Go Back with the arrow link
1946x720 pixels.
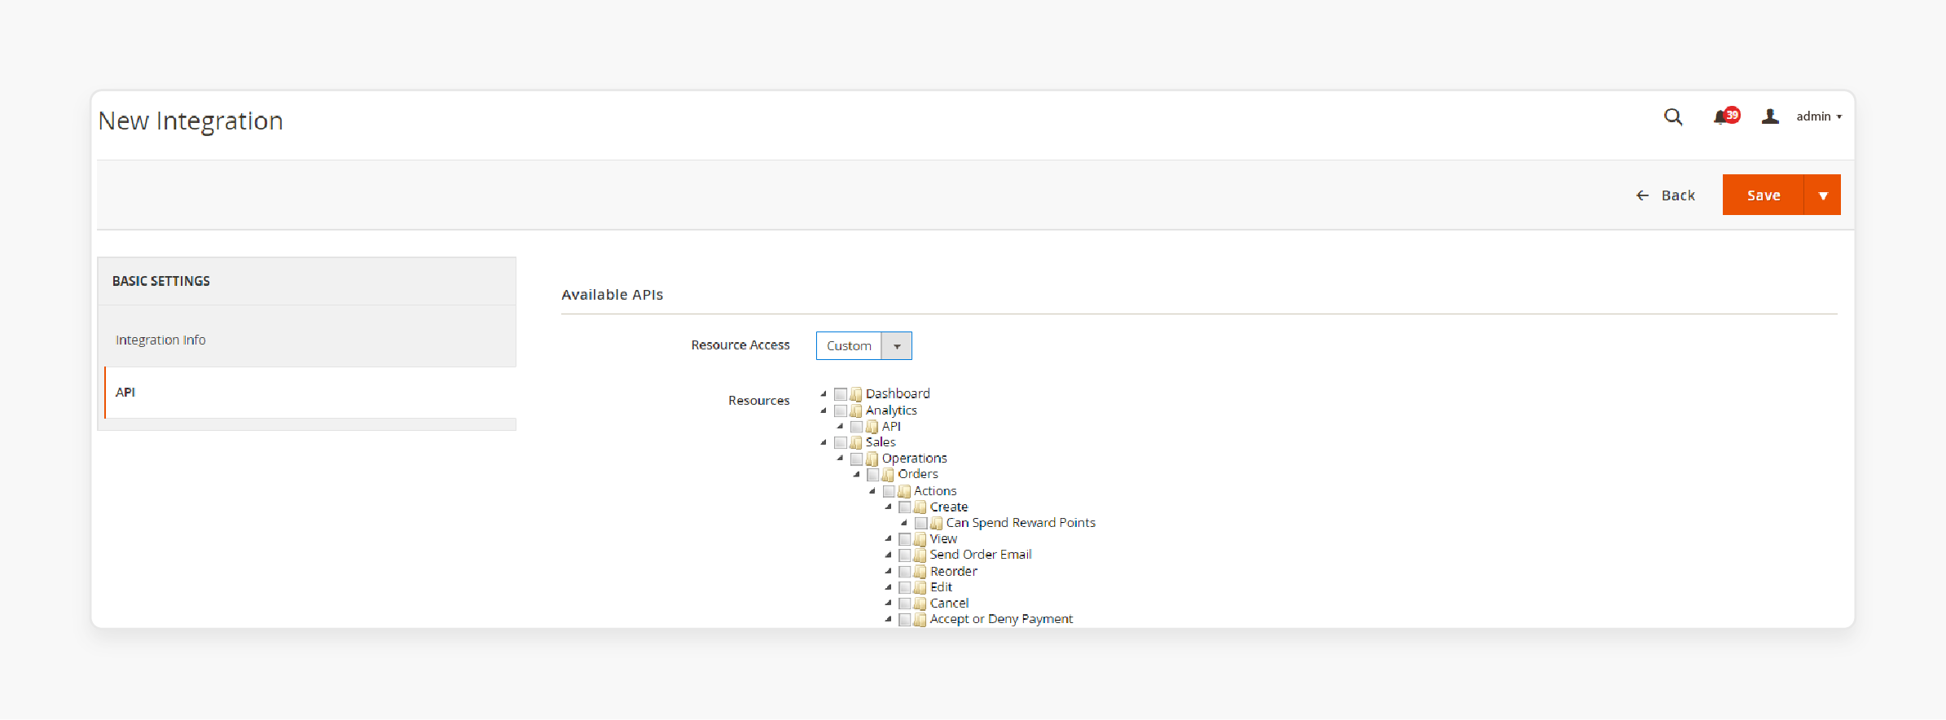coord(1665,195)
